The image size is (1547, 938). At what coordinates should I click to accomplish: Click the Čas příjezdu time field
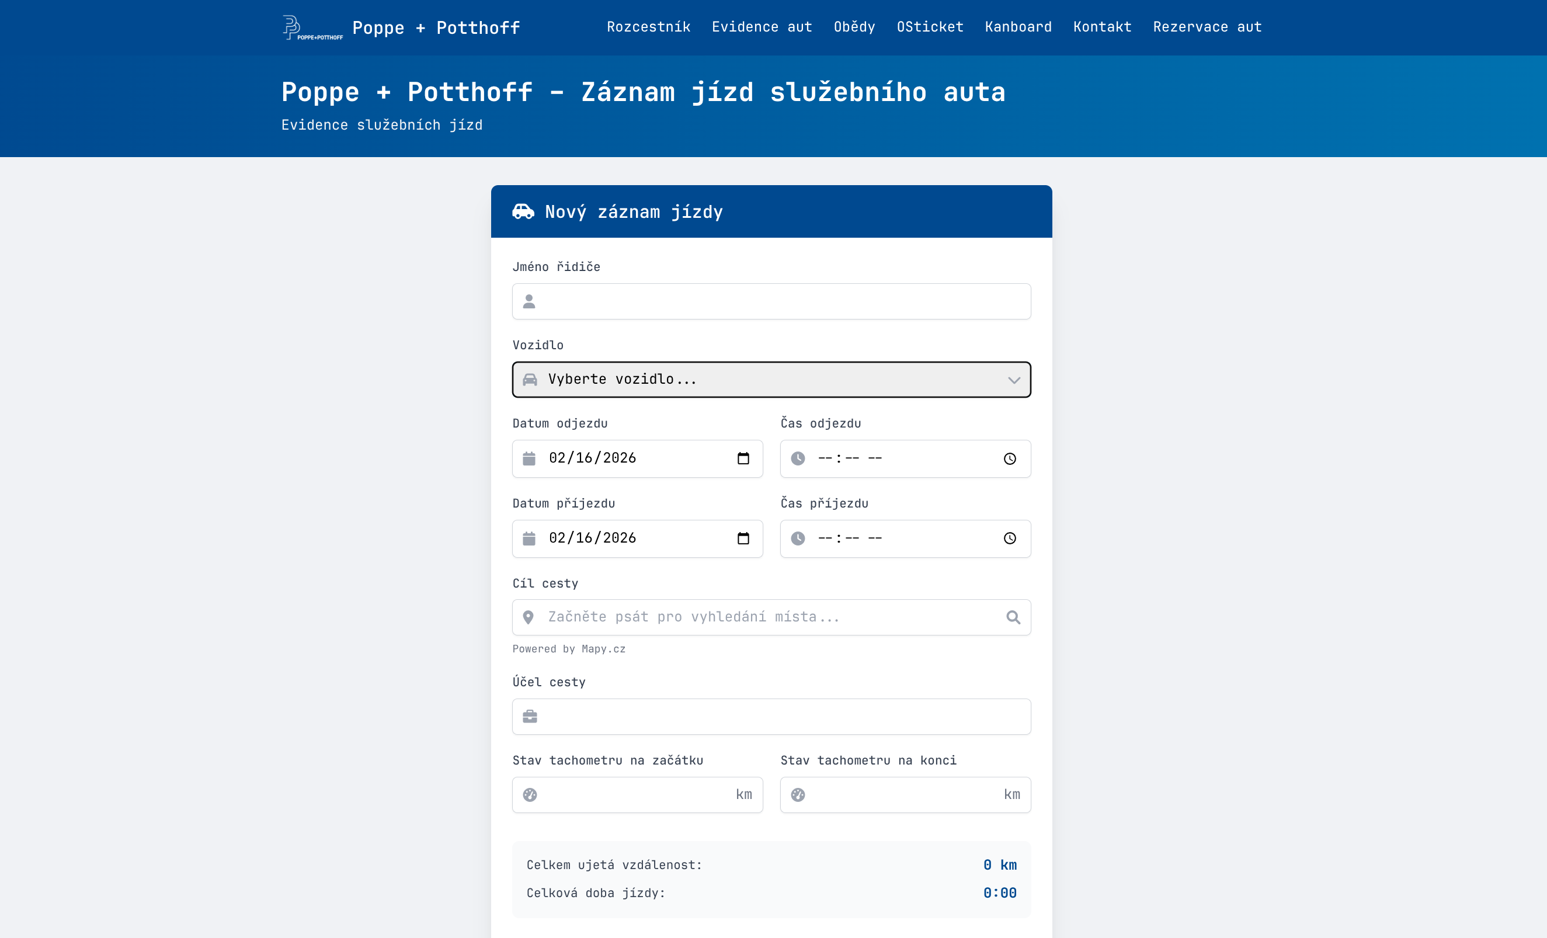point(905,538)
